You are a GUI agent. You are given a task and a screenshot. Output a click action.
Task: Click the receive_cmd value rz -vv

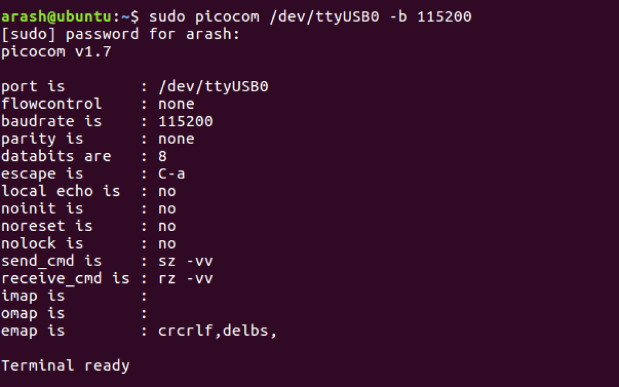[186, 278]
